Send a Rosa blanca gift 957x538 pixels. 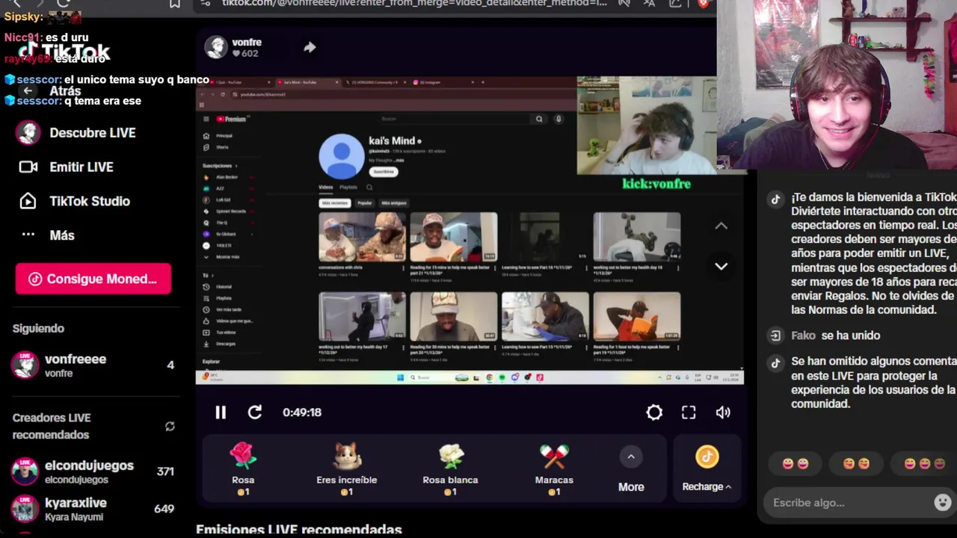tap(450, 468)
